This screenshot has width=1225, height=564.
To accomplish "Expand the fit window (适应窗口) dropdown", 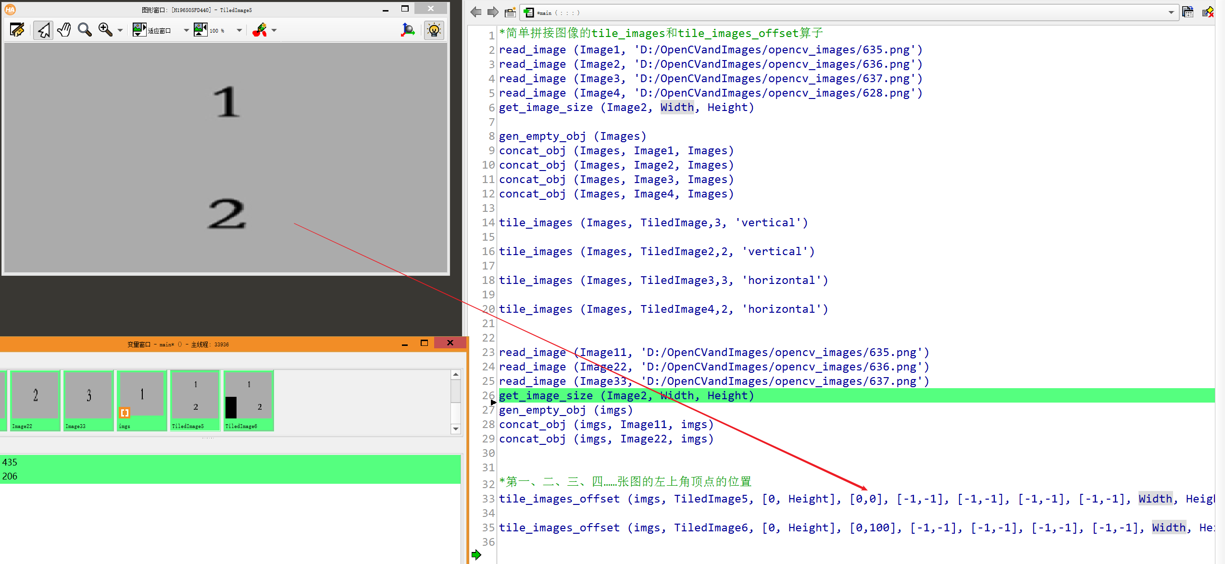I will pos(186,30).
